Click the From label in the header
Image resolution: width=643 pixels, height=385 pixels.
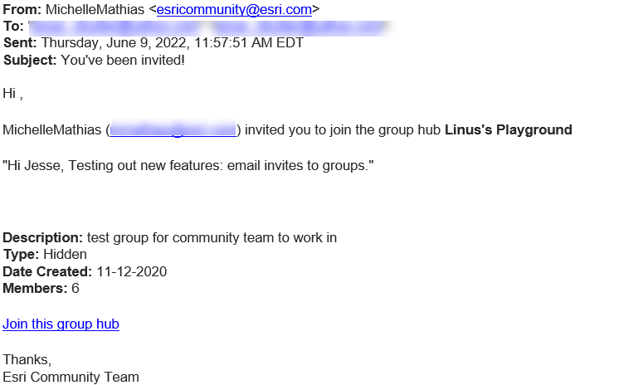pyautogui.click(x=20, y=10)
